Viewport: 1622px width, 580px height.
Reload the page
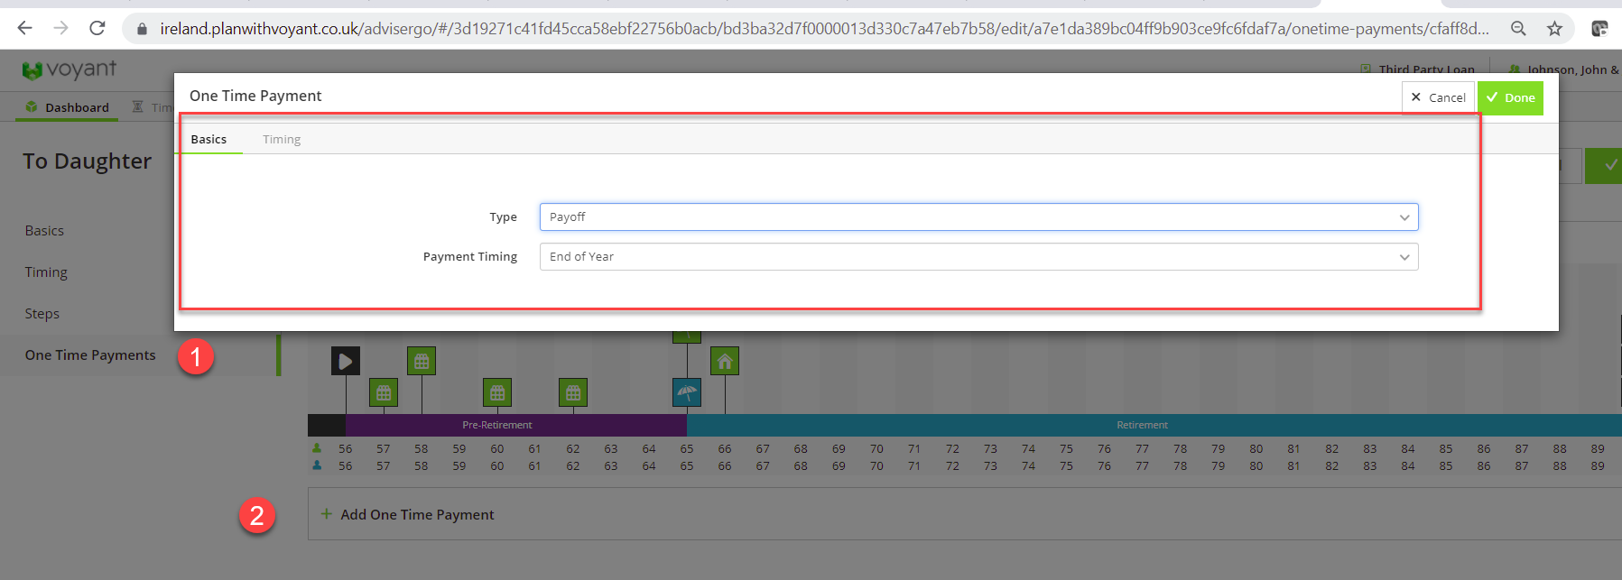coord(97,29)
